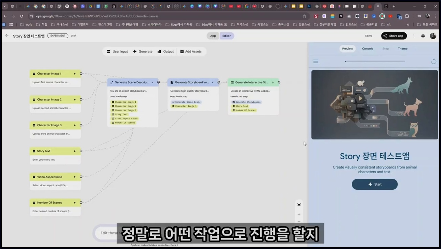441x249 pixels.
Task: Click the Story 장면 테스트앱 project title
Action: tap(29, 36)
